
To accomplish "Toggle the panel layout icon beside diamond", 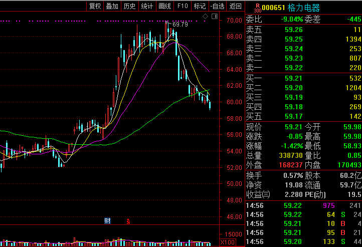I will point(215,17).
